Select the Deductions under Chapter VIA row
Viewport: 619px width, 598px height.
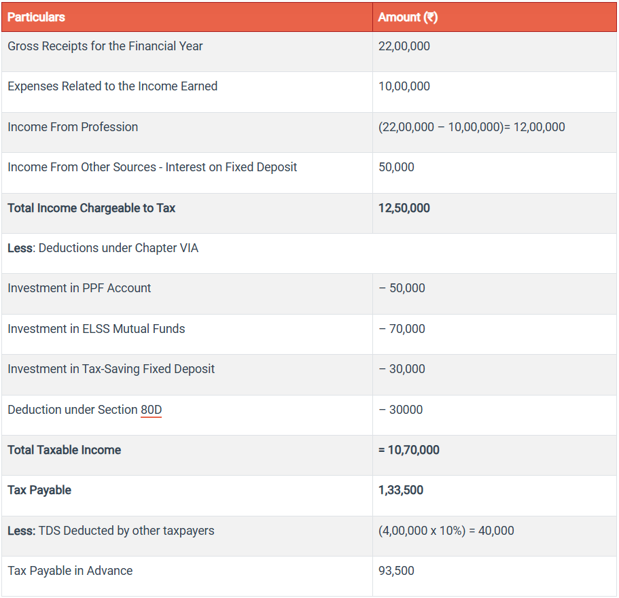click(x=103, y=248)
